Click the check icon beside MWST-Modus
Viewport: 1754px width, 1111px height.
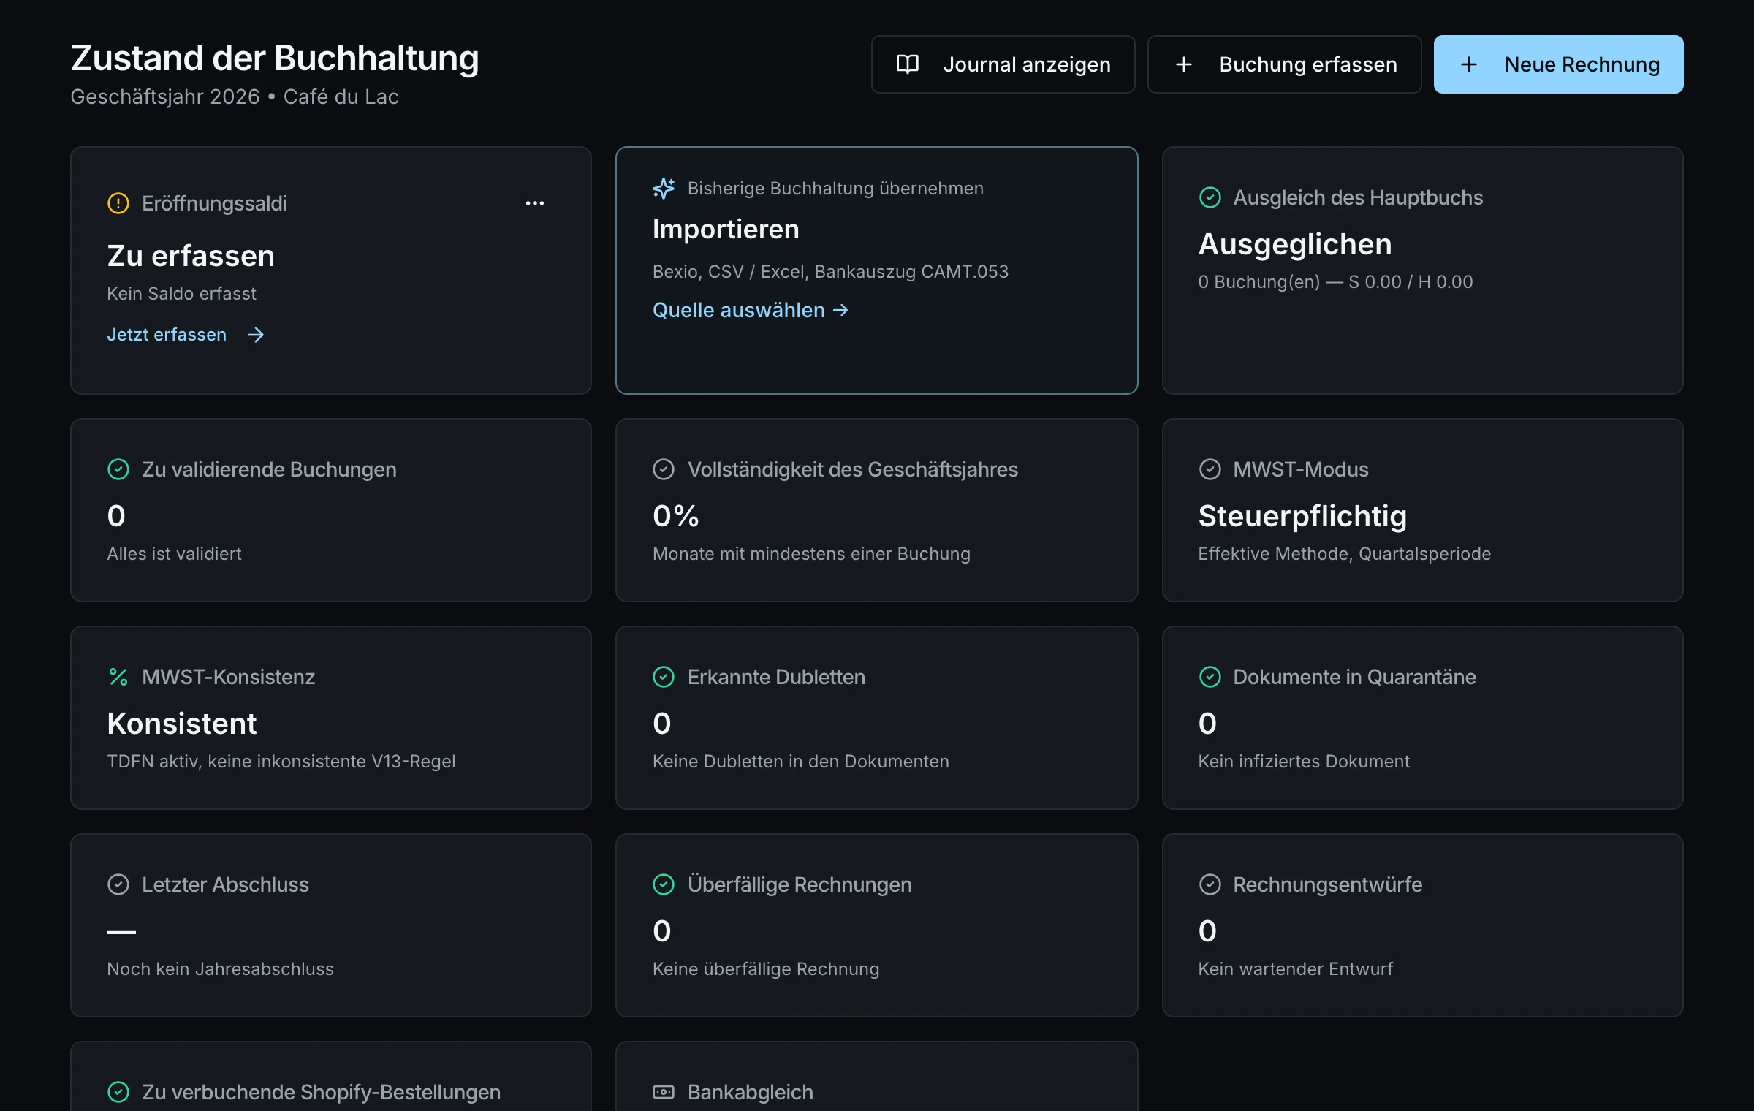click(1210, 469)
